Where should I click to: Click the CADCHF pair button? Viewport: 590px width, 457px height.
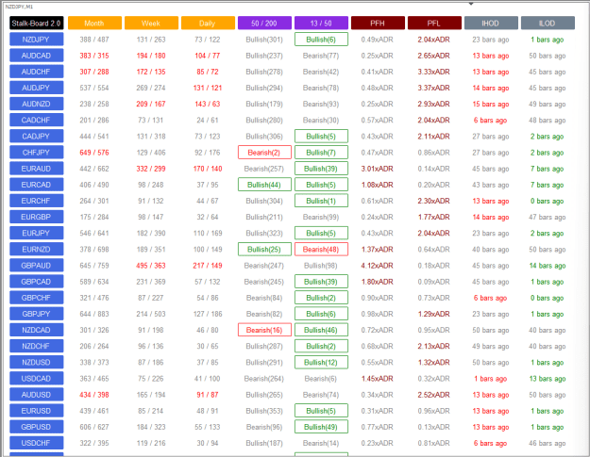37,121
